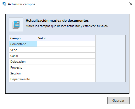Select the Seccion field row

(x=23, y=73)
